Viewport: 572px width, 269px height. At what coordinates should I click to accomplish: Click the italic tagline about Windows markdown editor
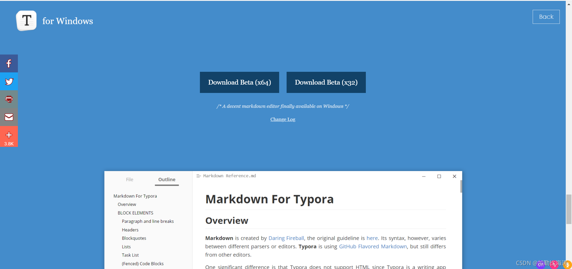[283, 106]
